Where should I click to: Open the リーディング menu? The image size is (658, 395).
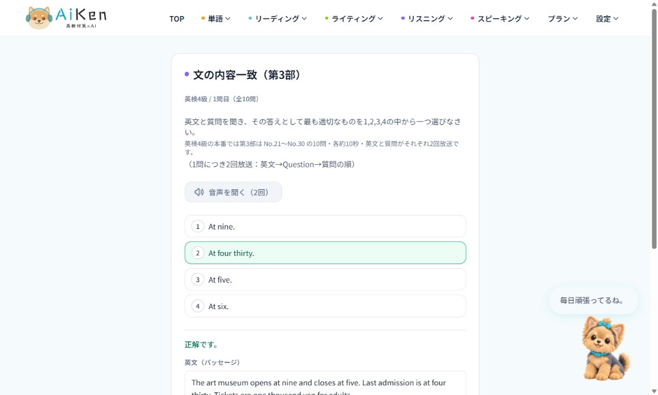pyautogui.click(x=278, y=19)
